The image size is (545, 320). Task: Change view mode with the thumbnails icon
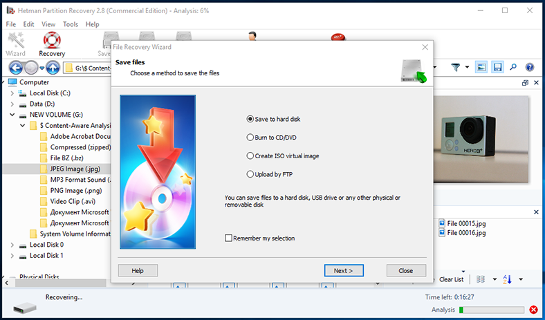click(481, 279)
